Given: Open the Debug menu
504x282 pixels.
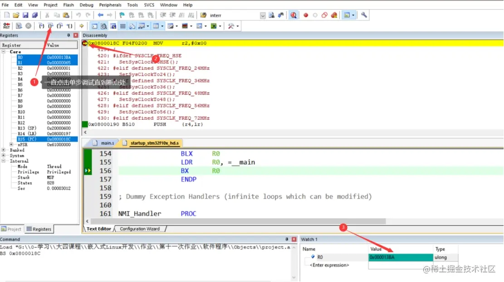Looking at the screenshot, I should 87,5.
